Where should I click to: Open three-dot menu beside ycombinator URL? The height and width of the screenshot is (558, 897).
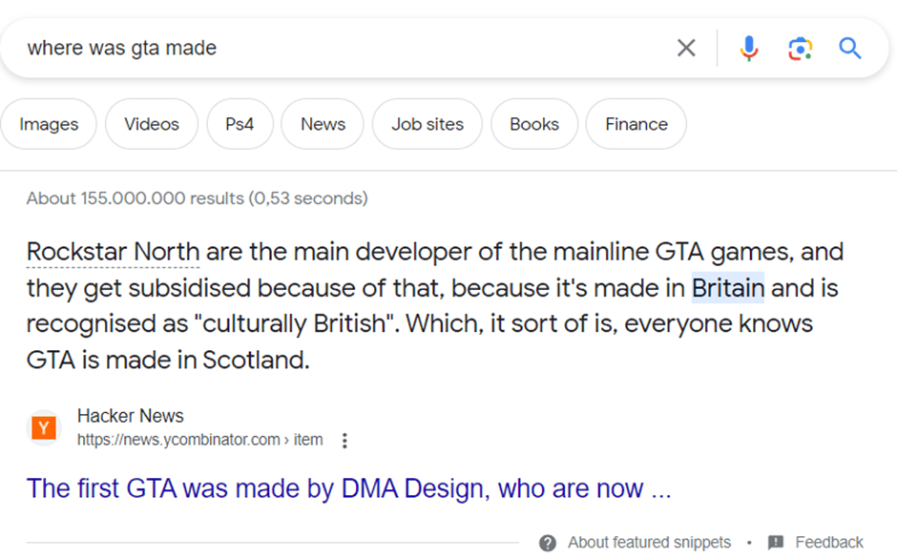(x=344, y=441)
